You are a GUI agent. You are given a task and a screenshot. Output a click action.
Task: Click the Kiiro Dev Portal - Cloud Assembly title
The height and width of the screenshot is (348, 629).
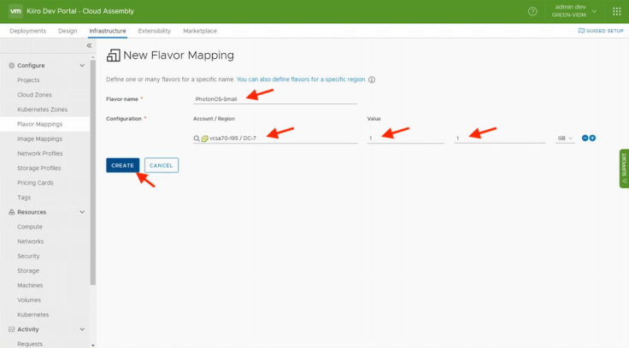(x=80, y=11)
